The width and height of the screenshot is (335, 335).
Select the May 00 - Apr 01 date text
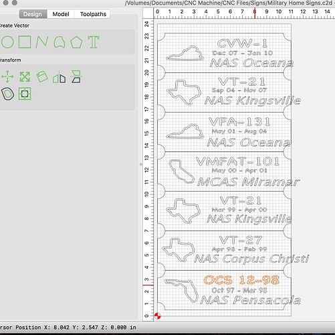[239, 171]
